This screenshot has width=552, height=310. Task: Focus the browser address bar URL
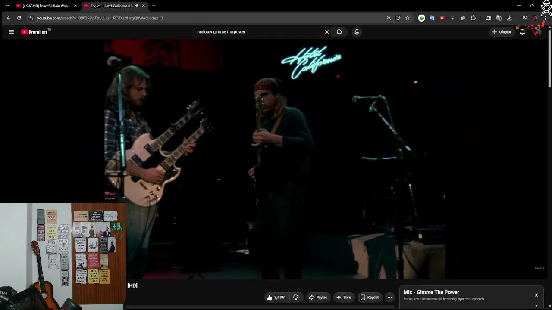coord(100,18)
